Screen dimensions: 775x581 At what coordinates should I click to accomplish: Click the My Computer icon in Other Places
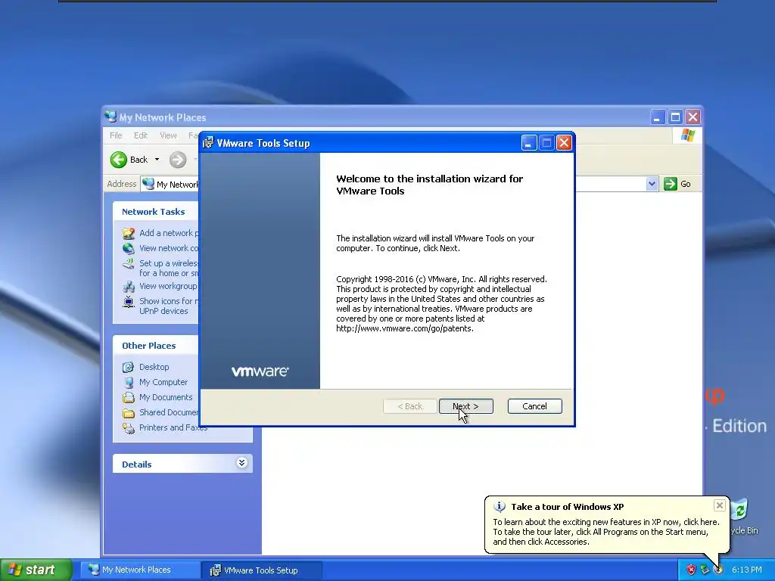[129, 382]
